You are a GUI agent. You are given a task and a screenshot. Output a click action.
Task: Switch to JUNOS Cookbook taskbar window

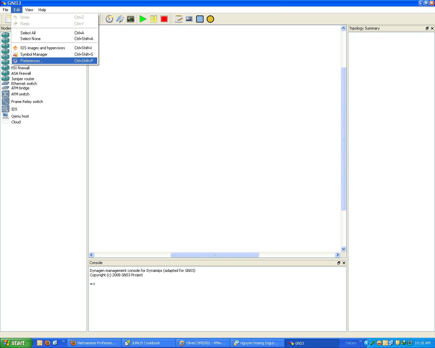click(x=149, y=343)
